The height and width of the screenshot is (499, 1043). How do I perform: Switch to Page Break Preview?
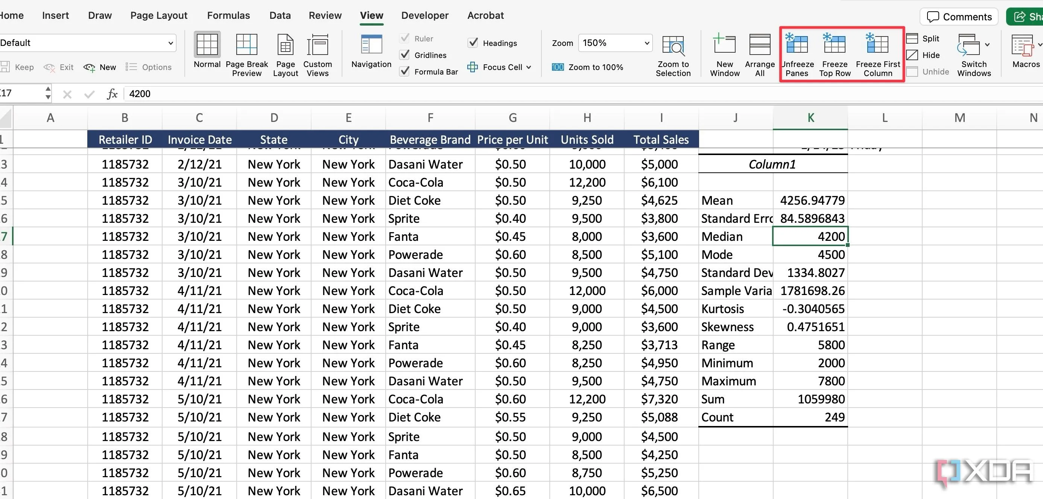tap(246, 44)
